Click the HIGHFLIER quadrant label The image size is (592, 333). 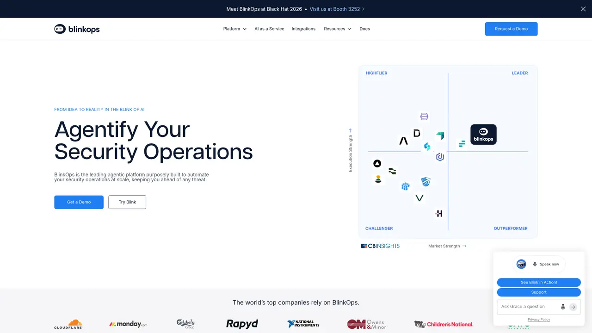(x=376, y=73)
